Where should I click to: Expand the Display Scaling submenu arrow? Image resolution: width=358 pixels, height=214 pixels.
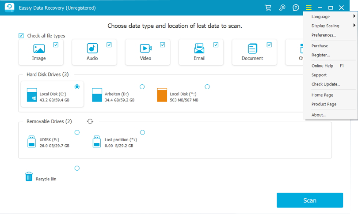click(354, 25)
